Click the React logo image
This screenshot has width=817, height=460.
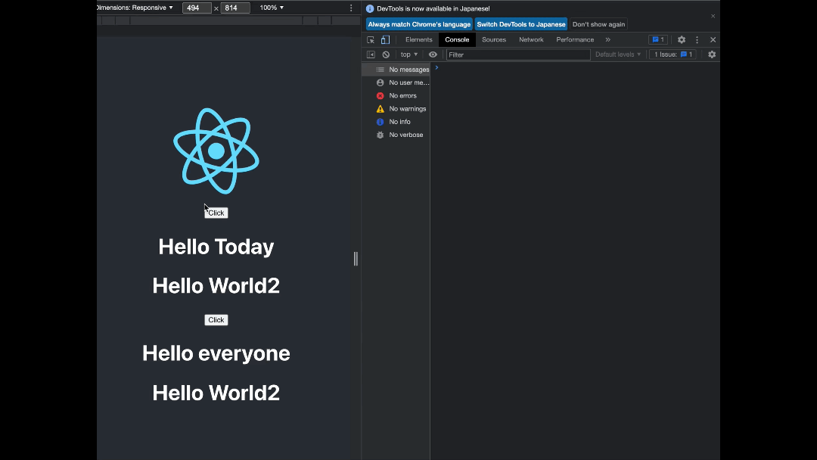(x=216, y=151)
